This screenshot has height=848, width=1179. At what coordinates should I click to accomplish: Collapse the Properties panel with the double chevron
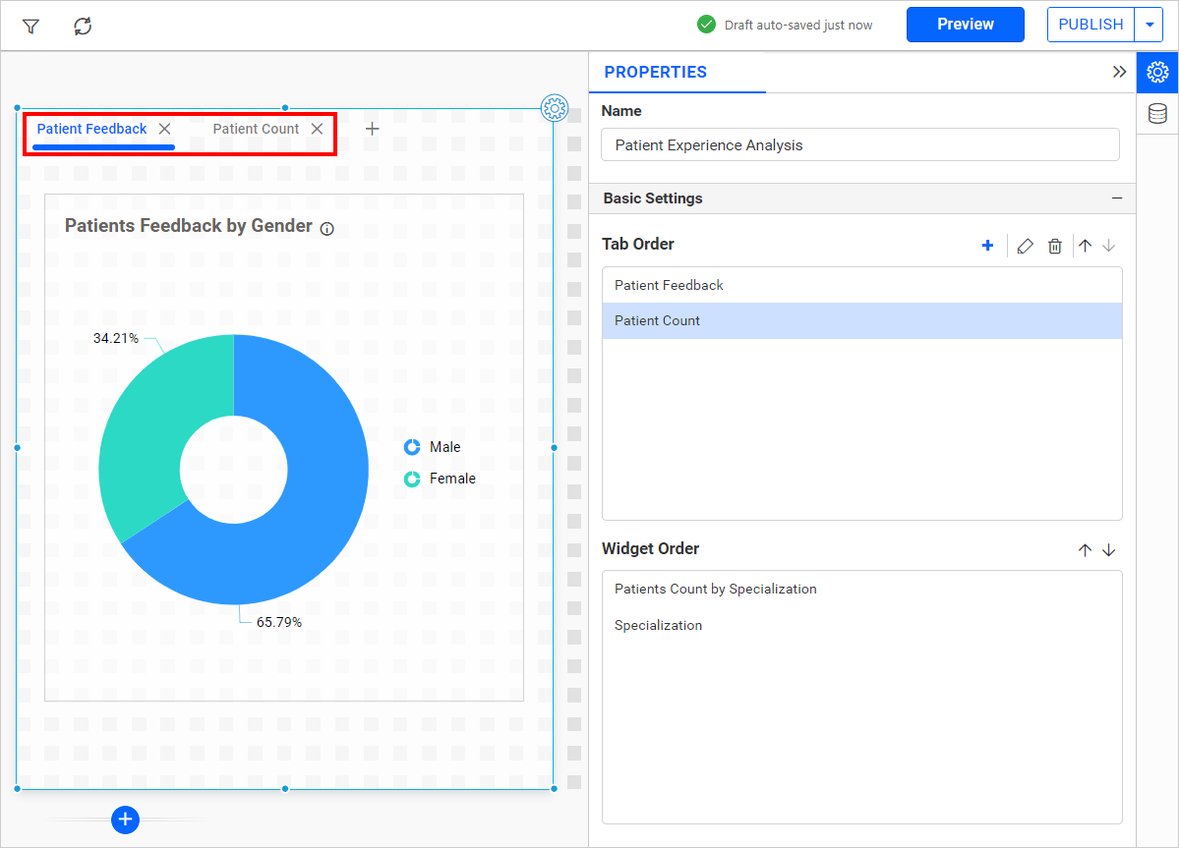coord(1119,72)
